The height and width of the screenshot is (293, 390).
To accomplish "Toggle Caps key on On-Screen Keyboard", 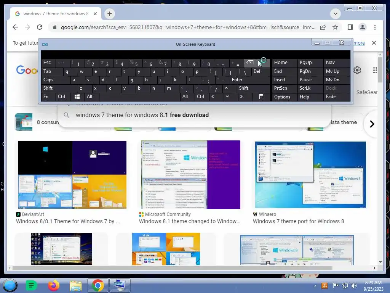I will coord(55,80).
